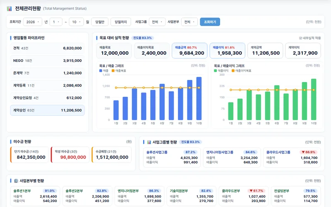
Task: Open the 클라우드본부 card
Action: pyautogui.click(x=244, y=196)
